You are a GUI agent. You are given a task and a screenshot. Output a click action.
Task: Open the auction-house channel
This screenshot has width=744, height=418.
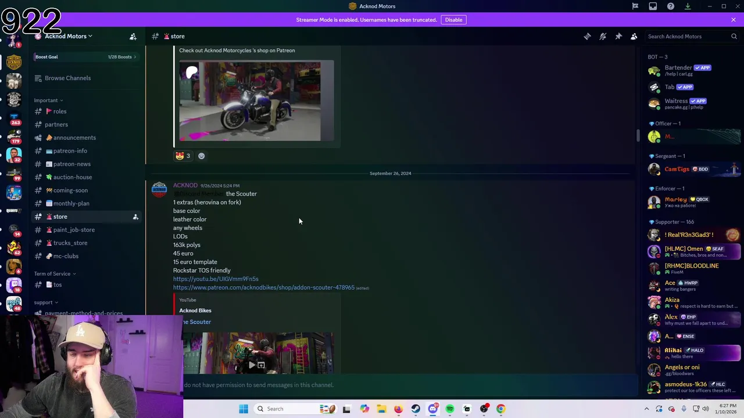(85, 177)
